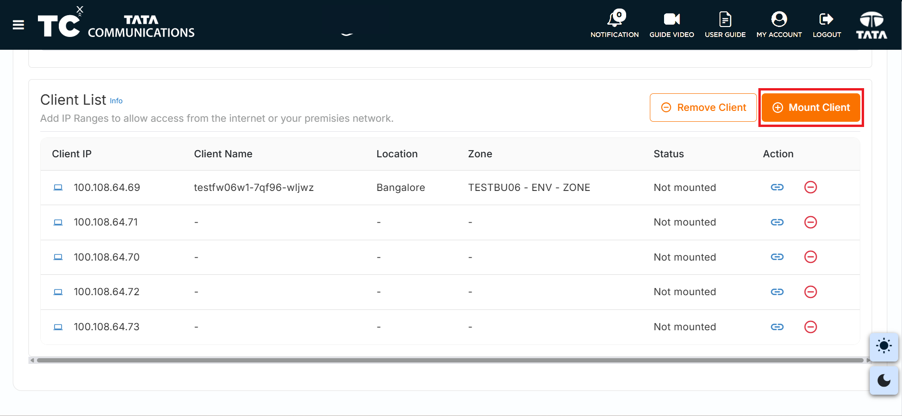Select the Bangalore location cell
Viewport: 902px width, 416px height.
(x=401, y=188)
